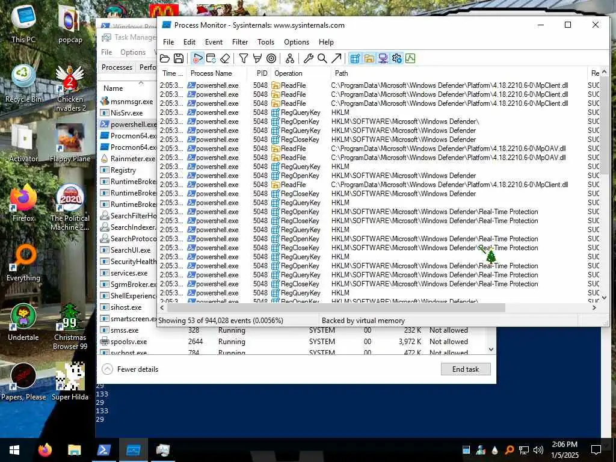Click the File Explorer taskbar icon
The width and height of the screenshot is (616, 462).
tap(74, 450)
